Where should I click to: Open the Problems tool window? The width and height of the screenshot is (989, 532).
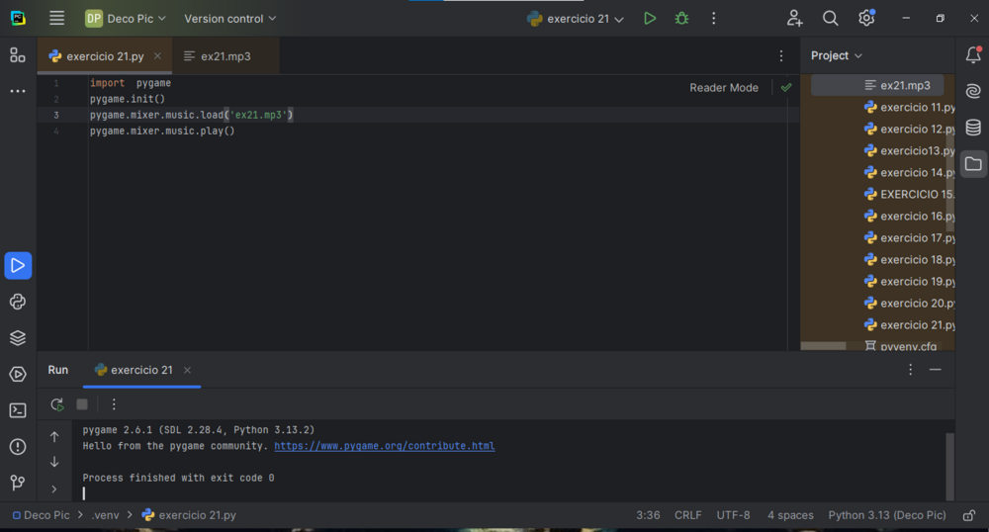point(18,447)
